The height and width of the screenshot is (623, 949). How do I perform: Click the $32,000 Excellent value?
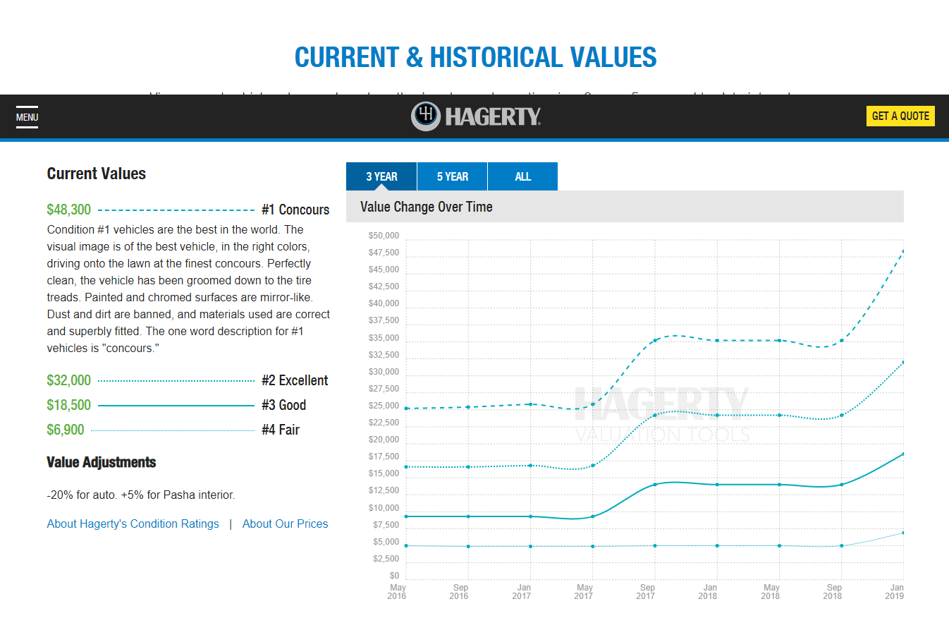click(69, 380)
